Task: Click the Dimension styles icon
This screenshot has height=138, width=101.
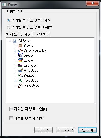Action: click(x=20, y=51)
